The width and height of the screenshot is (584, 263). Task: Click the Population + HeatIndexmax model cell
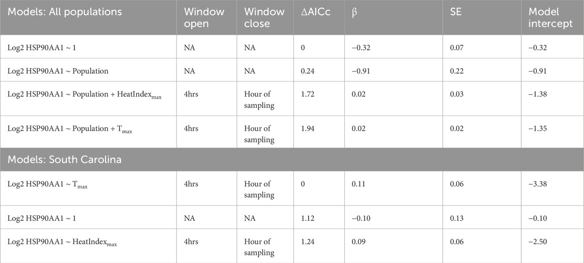coord(88,99)
